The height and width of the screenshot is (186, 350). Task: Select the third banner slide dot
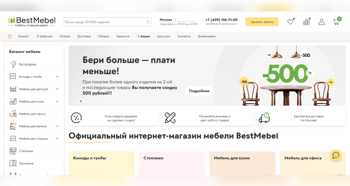tap(84, 101)
